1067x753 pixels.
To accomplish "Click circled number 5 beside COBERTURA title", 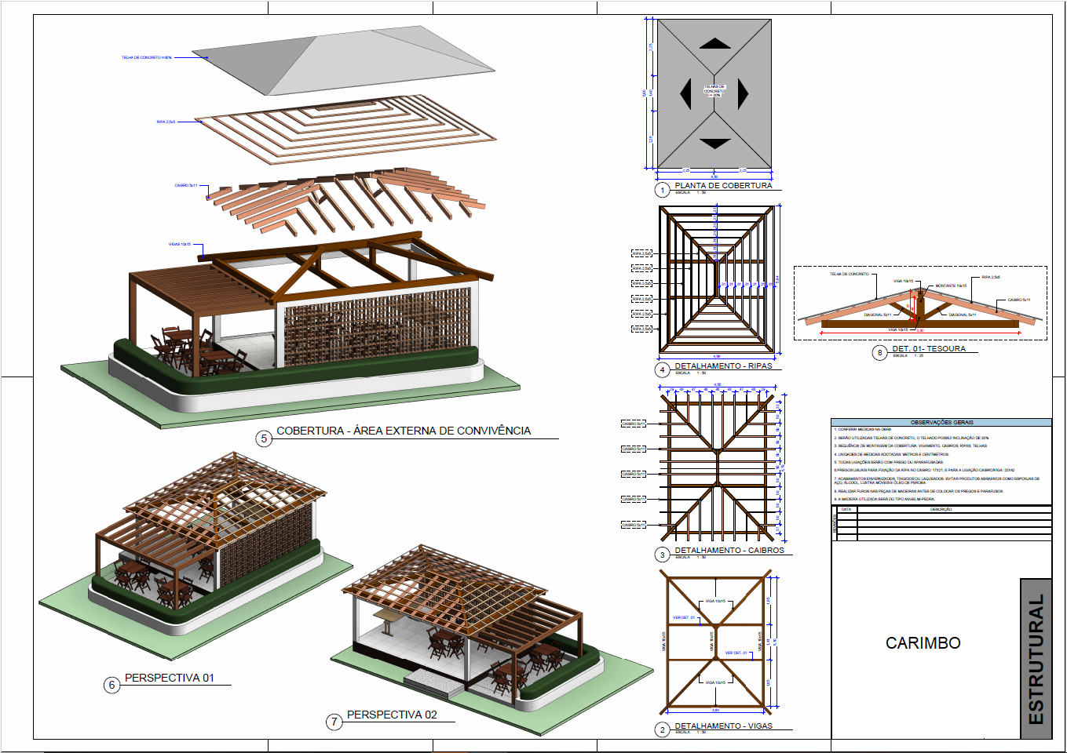I will (x=265, y=438).
